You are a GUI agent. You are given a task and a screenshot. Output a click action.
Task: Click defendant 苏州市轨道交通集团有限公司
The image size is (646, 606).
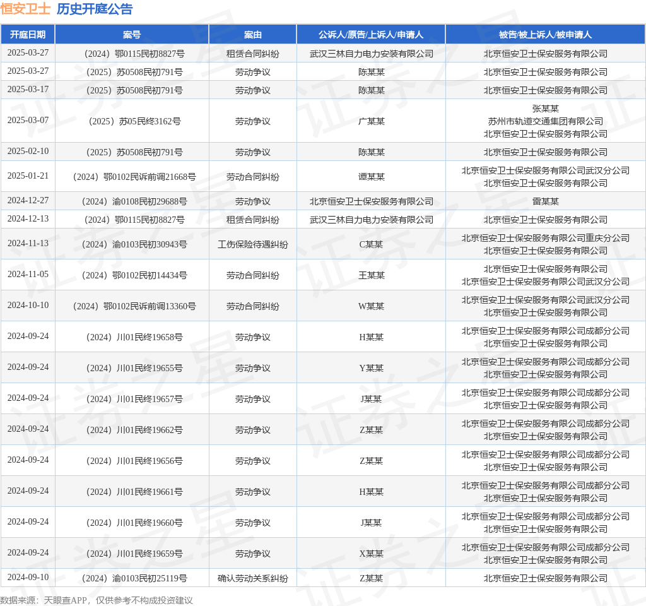tap(546, 121)
